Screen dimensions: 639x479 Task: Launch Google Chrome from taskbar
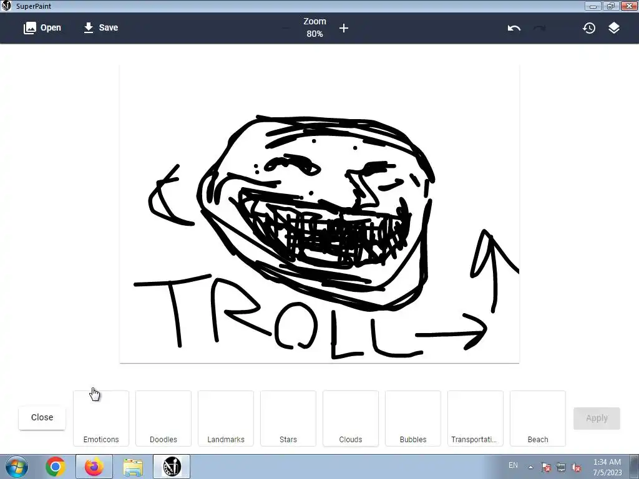tap(56, 467)
